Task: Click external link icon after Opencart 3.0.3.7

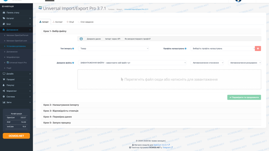Action: 169,145
